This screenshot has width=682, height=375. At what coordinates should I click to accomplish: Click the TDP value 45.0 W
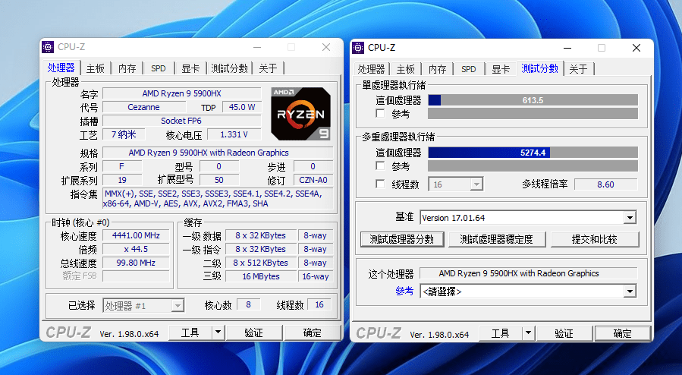click(x=242, y=107)
